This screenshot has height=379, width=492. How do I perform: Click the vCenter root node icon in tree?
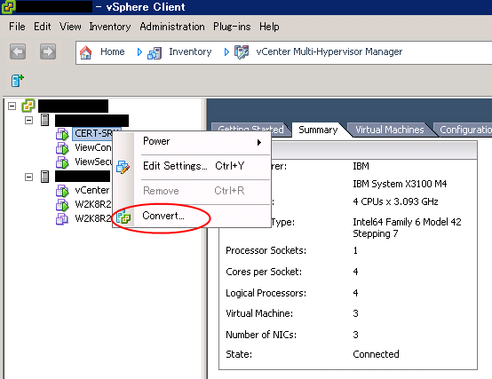pyautogui.click(x=28, y=106)
